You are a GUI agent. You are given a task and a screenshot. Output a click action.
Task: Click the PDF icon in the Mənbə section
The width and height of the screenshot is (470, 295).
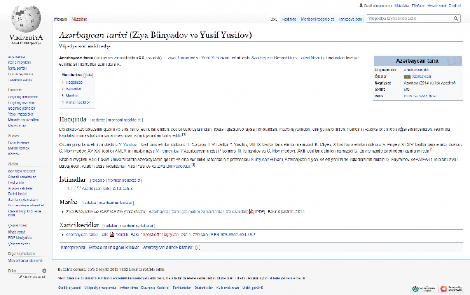tap(251, 212)
